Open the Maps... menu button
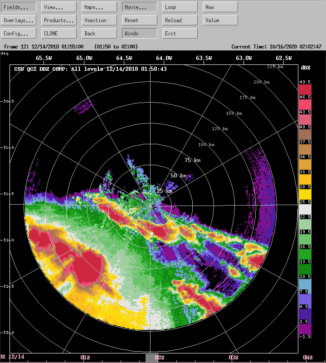This screenshot has width=326, height=363. point(99,7)
